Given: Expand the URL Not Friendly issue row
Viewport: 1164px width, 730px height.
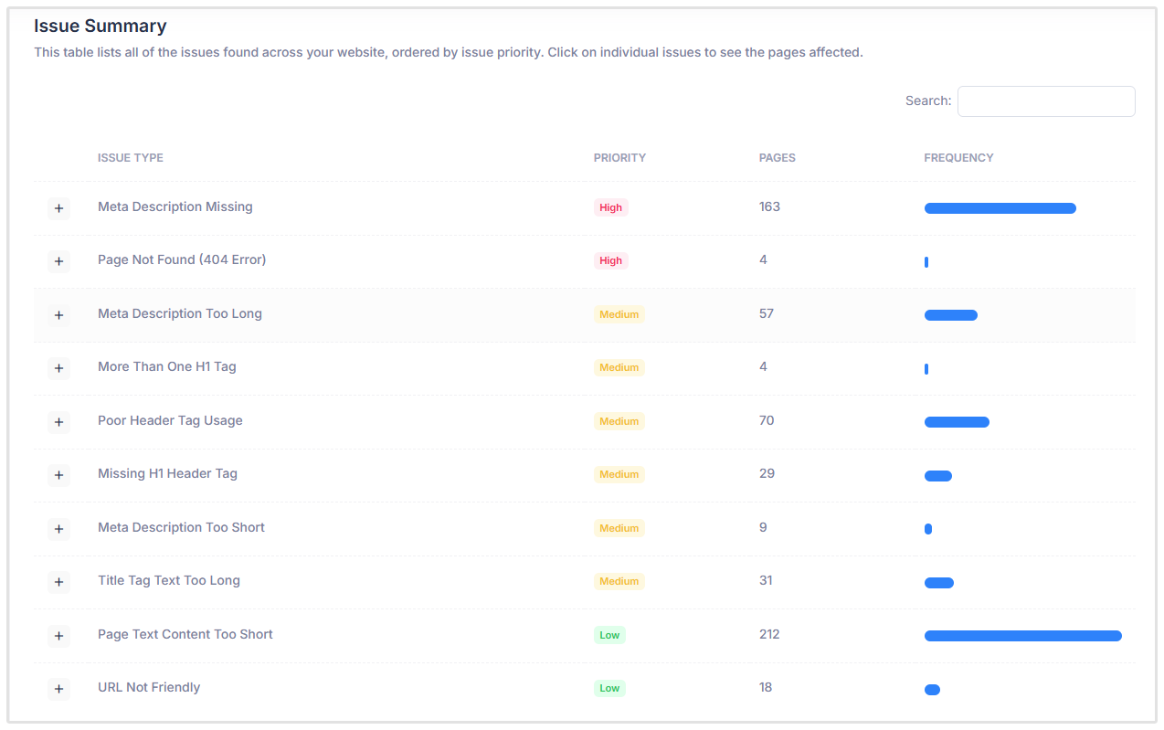Looking at the screenshot, I should point(58,690).
